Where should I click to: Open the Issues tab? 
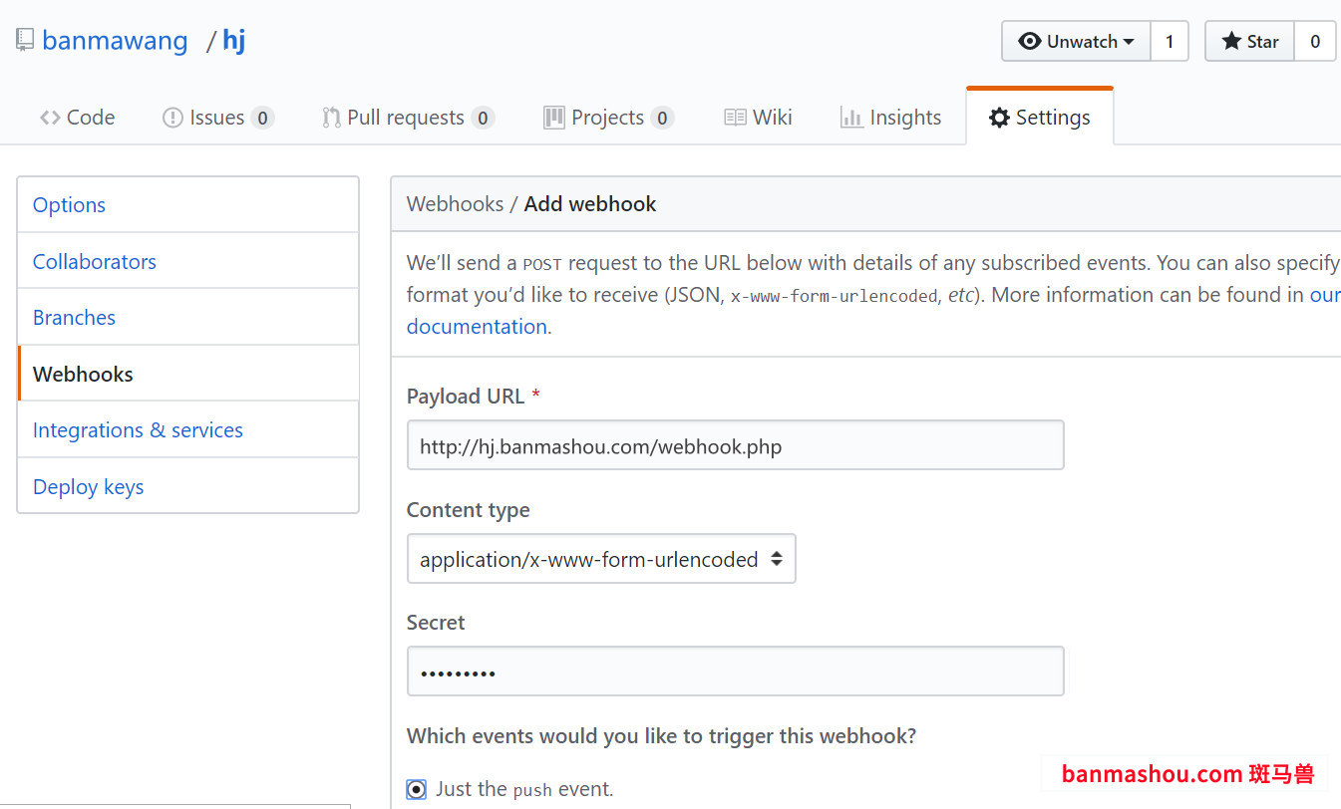point(218,118)
